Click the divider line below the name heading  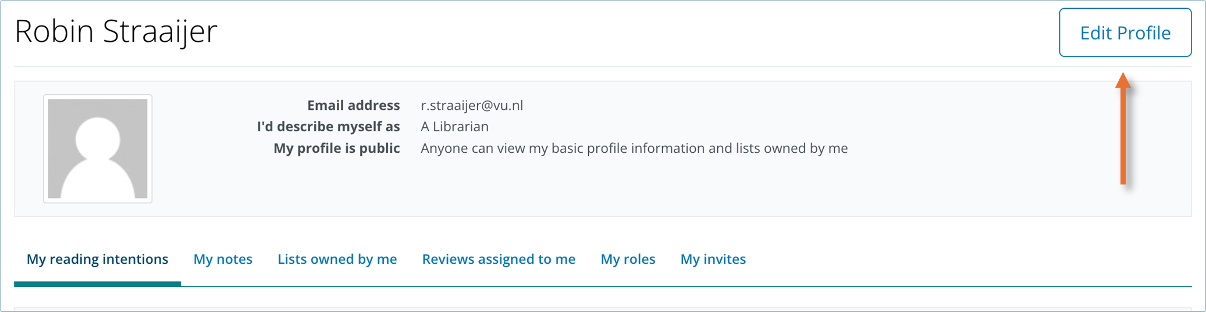point(603,67)
